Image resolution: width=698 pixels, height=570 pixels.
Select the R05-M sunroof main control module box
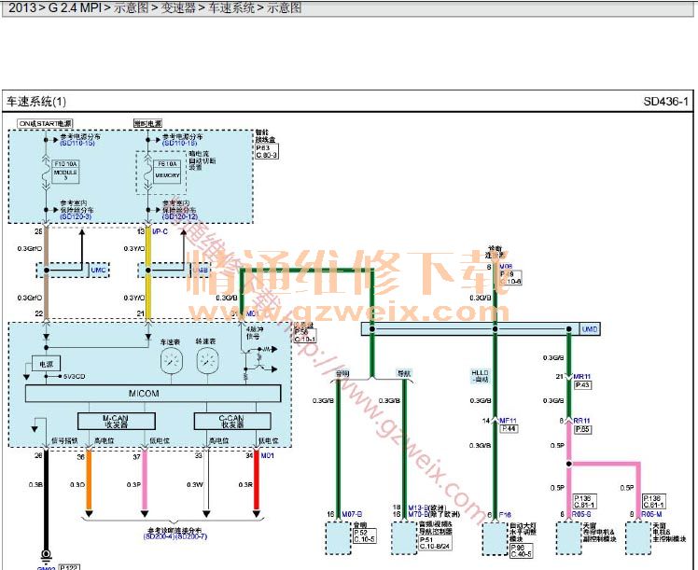coord(638,538)
